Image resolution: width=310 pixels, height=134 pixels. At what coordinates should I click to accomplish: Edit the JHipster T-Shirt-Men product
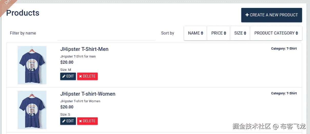pos(68,76)
